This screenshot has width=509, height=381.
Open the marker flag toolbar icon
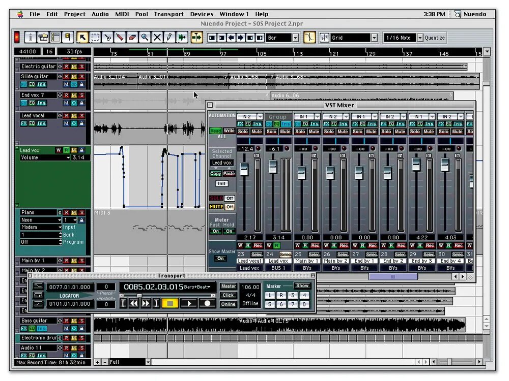point(68,38)
